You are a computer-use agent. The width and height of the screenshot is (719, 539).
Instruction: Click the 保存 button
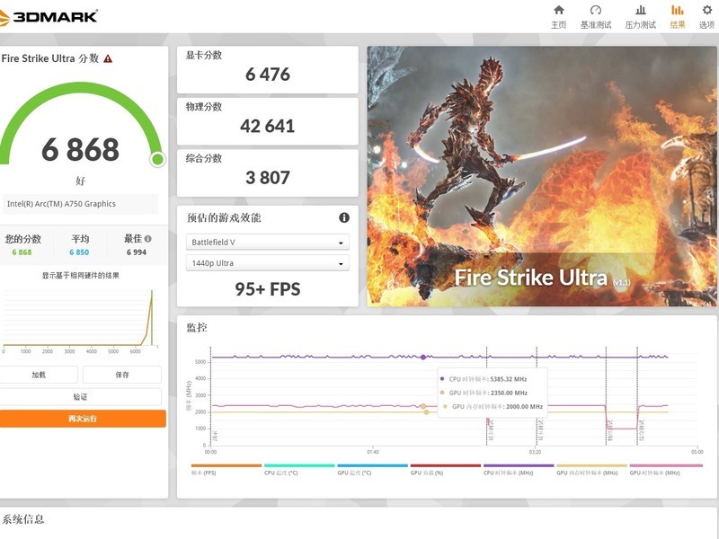tap(122, 375)
